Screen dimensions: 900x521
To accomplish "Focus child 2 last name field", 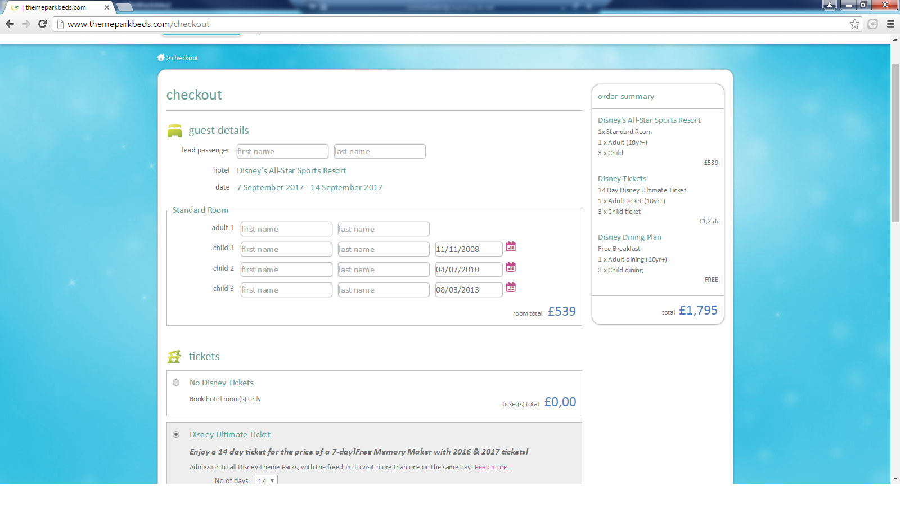I will (x=384, y=270).
